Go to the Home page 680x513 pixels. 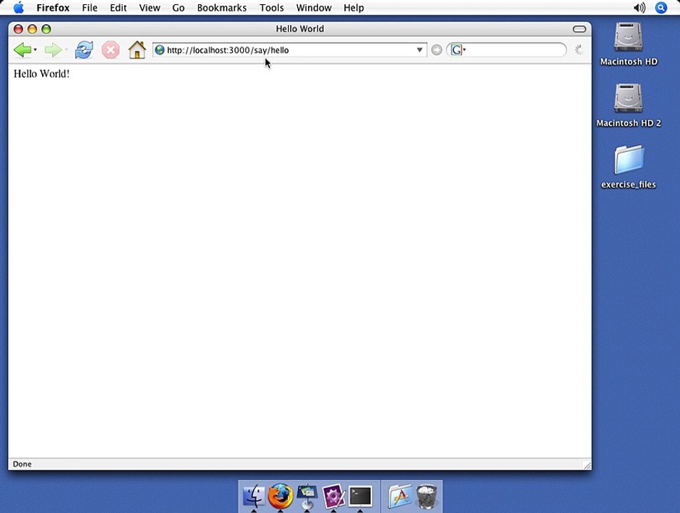(137, 50)
